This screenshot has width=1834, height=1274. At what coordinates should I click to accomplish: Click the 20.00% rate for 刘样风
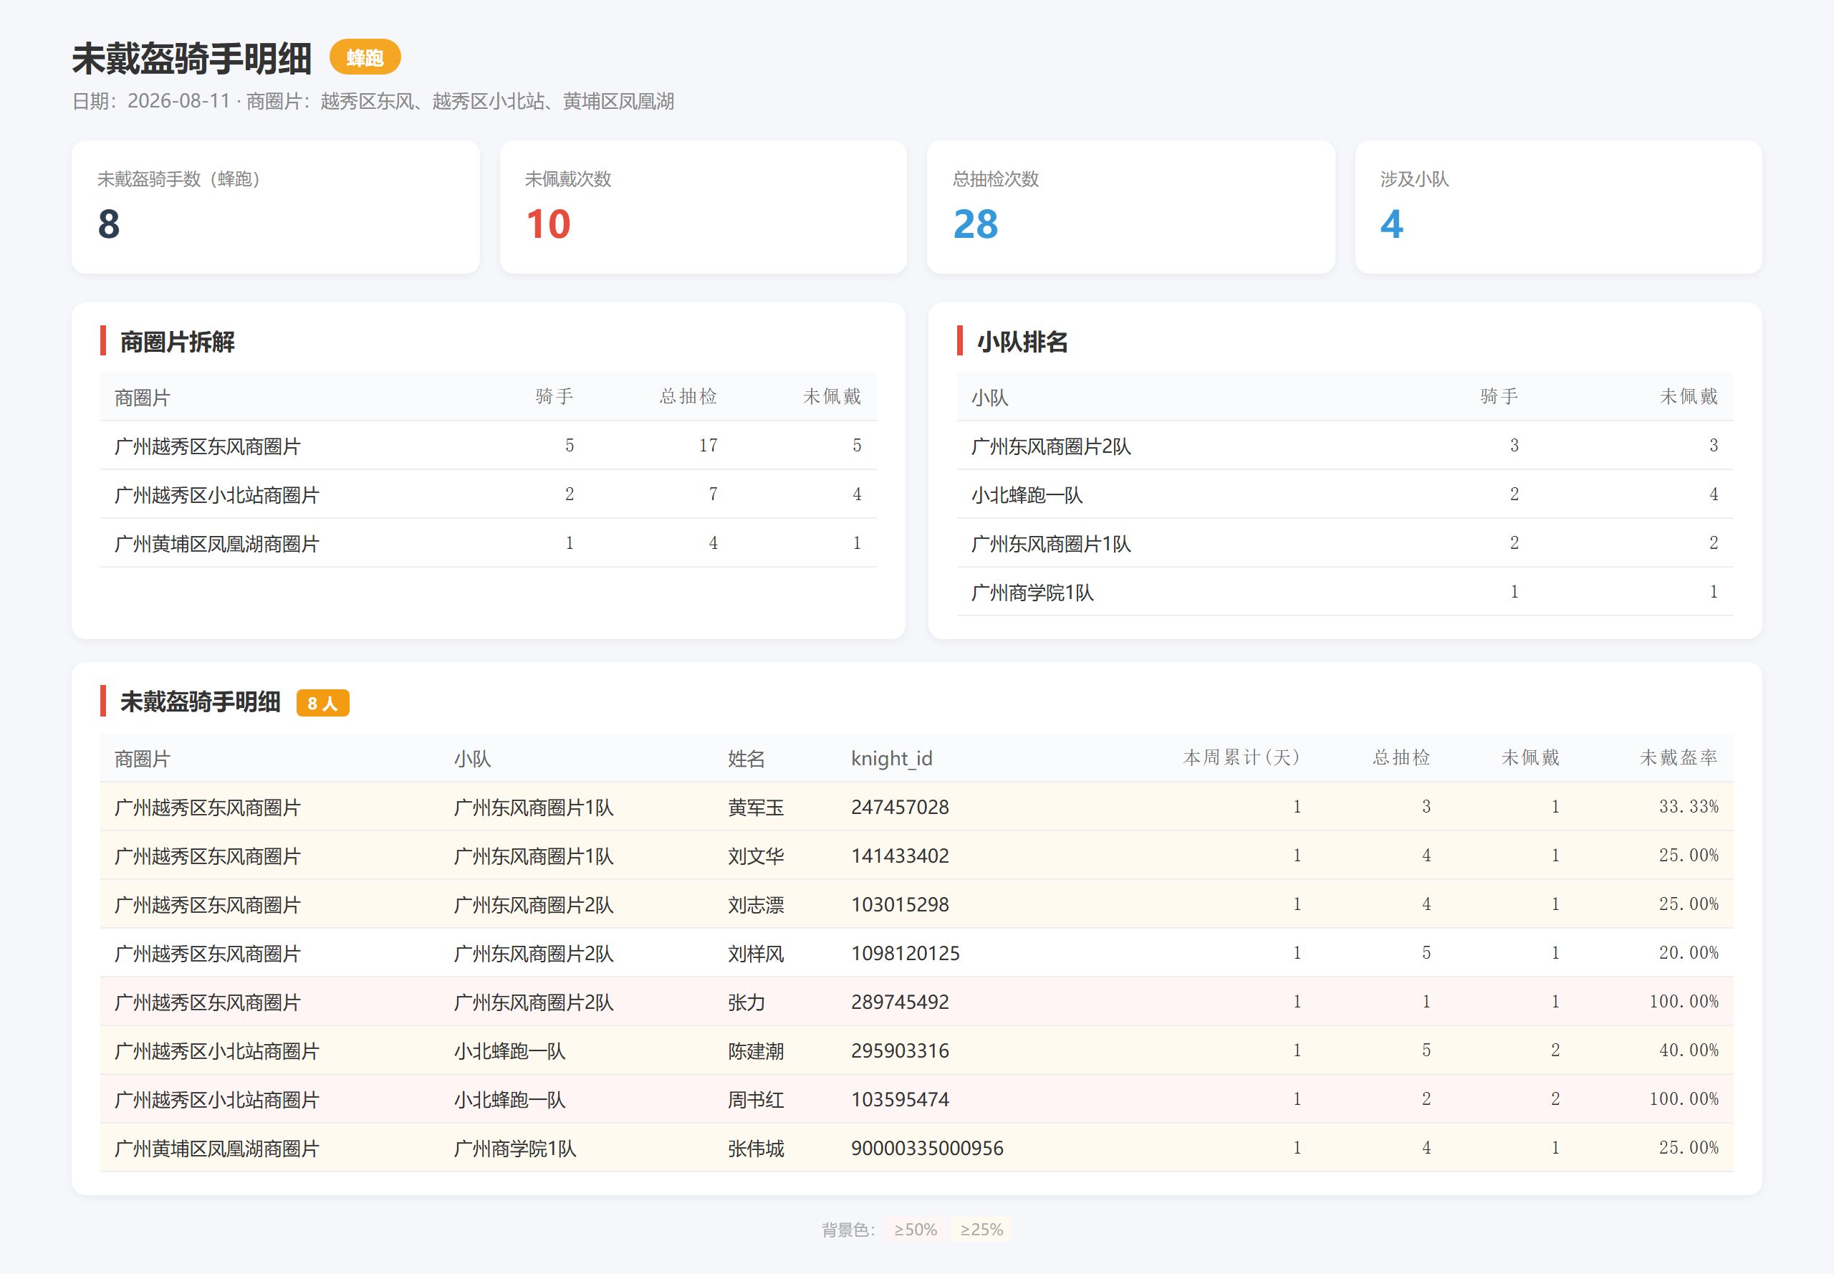pyautogui.click(x=1689, y=952)
